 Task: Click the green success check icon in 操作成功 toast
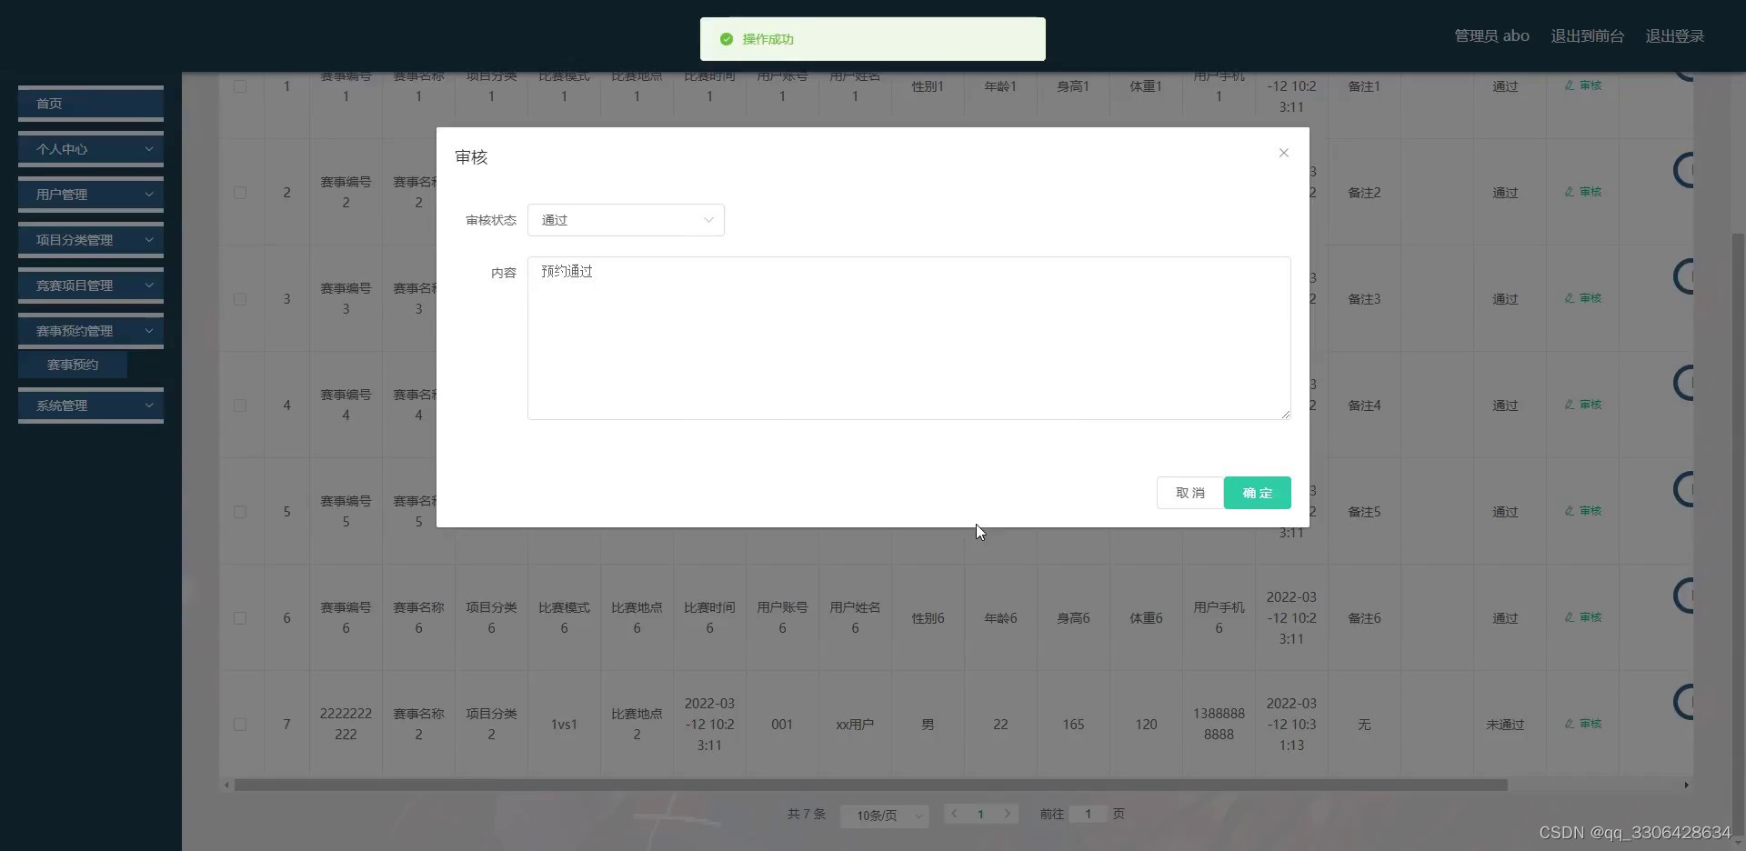pyautogui.click(x=726, y=39)
